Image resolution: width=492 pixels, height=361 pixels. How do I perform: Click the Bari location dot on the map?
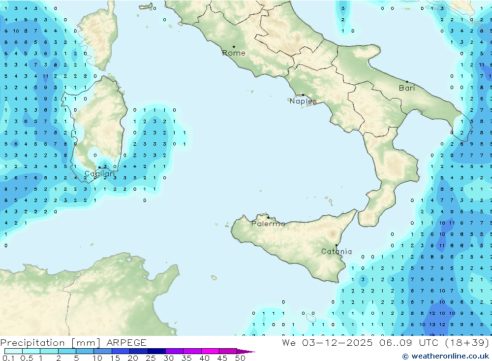pos(407,82)
